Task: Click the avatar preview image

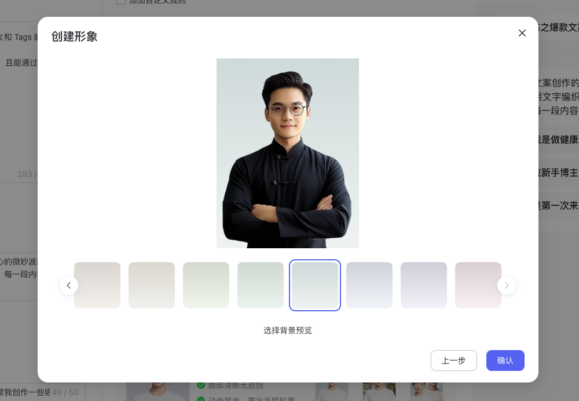Action: tap(288, 153)
